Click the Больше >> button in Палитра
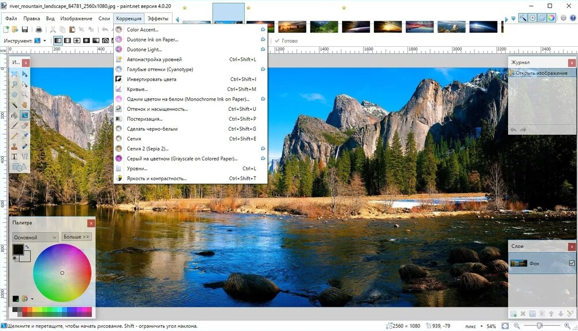Image resolution: width=578 pixels, height=331 pixels. tap(76, 237)
